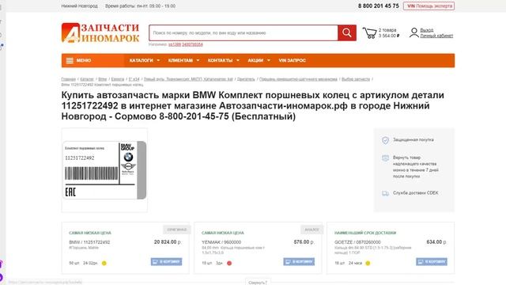
Task: Add BMW 11251722492 to cart
Action: coord(166,261)
